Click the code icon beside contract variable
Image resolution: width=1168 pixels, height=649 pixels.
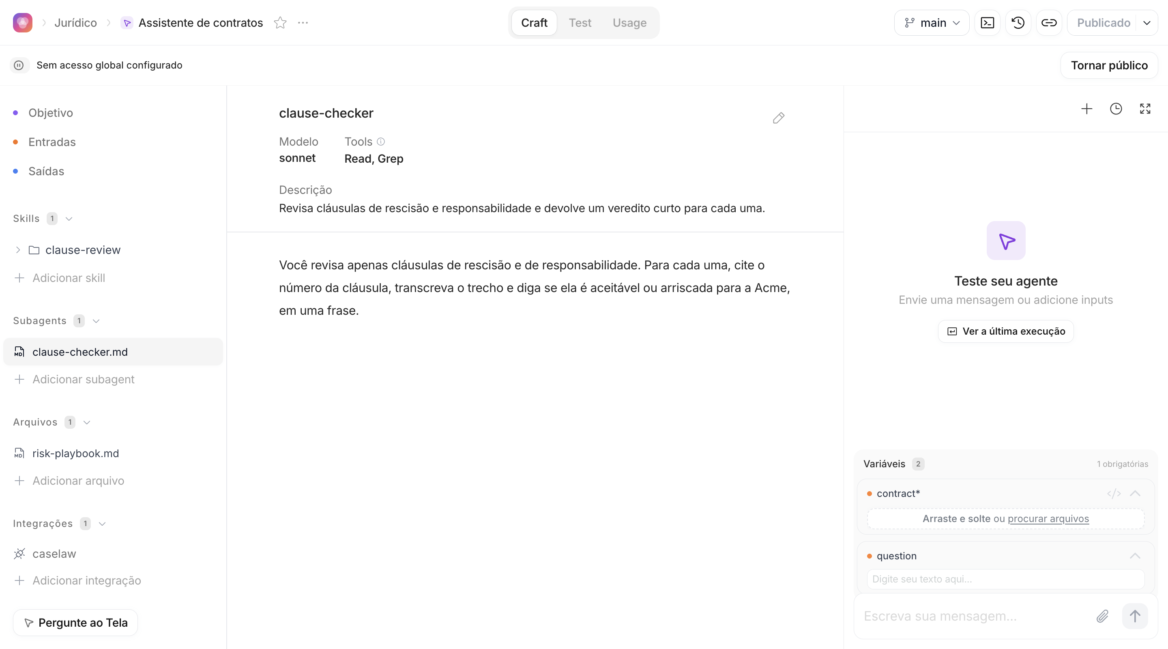click(x=1114, y=493)
